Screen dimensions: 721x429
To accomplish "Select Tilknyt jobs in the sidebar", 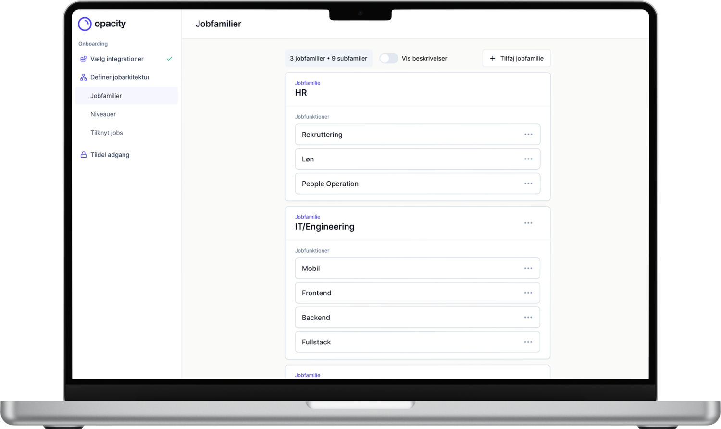I will (x=107, y=133).
